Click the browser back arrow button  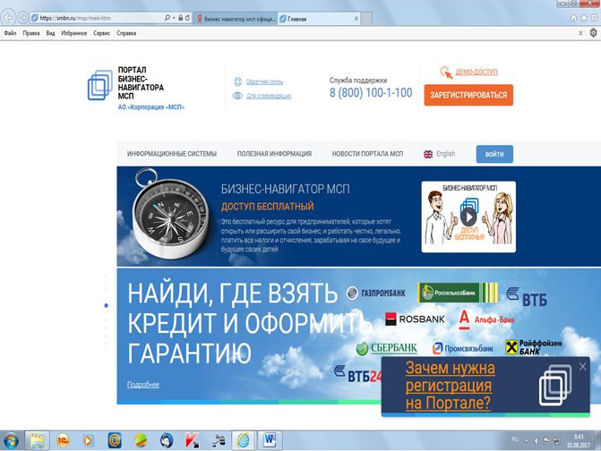click(8, 18)
